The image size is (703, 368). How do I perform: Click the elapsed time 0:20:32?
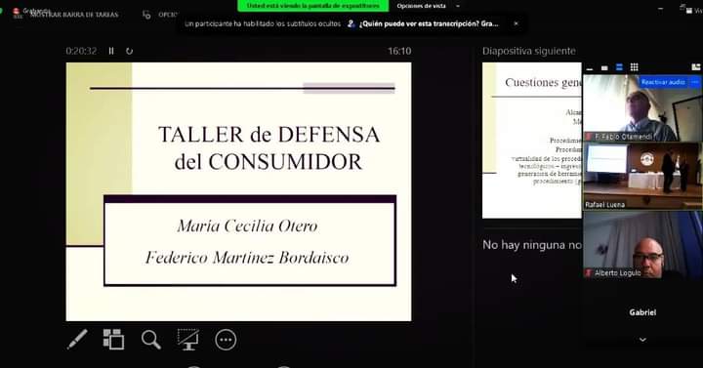point(81,51)
